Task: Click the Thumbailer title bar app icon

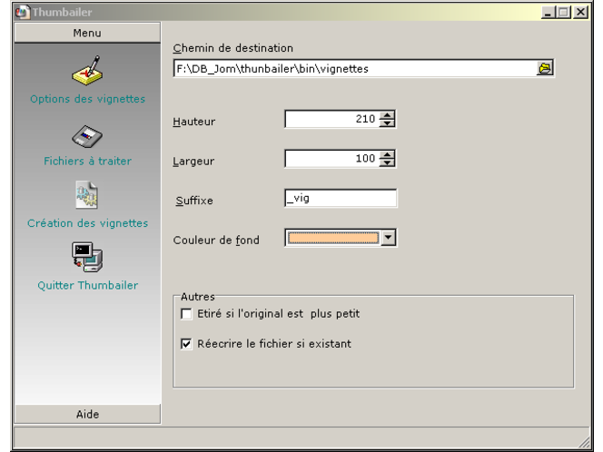Action: pyautogui.click(x=23, y=12)
